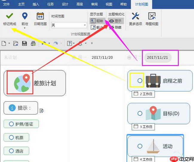Expand the 时间范围 dropdown showing 天
Screen dimensions: 194x162
[85, 25]
